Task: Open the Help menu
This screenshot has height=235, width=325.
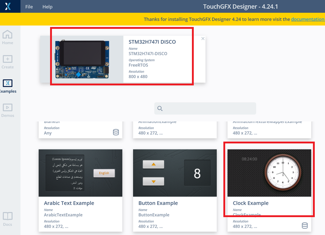Action: point(47,7)
